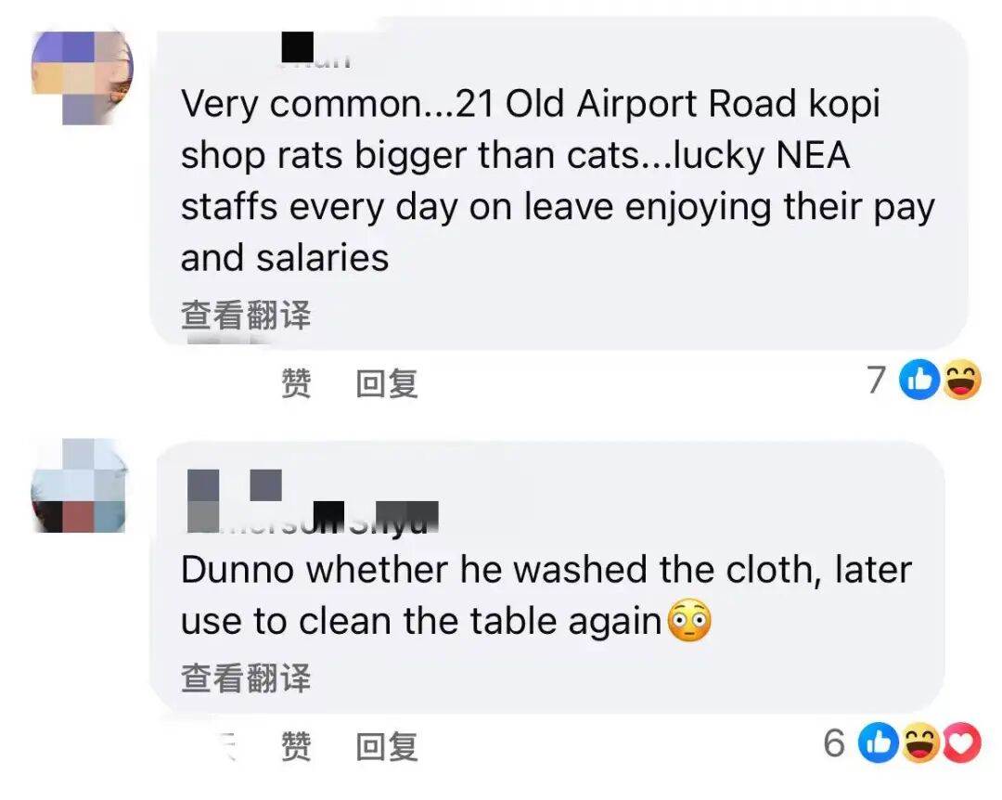Open the first commenter's profile picture
The height and width of the screenshot is (800, 1002).
(82, 76)
